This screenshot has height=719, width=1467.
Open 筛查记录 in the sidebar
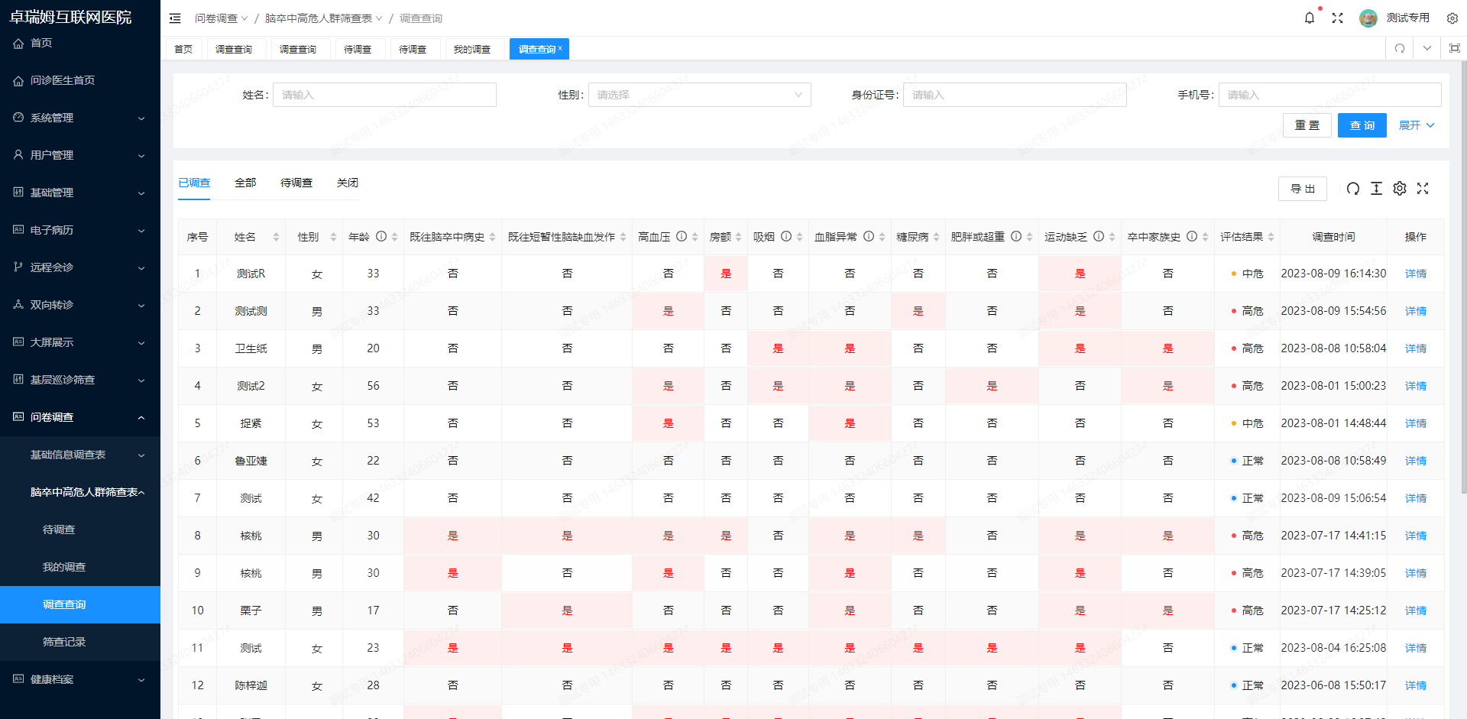click(x=80, y=642)
